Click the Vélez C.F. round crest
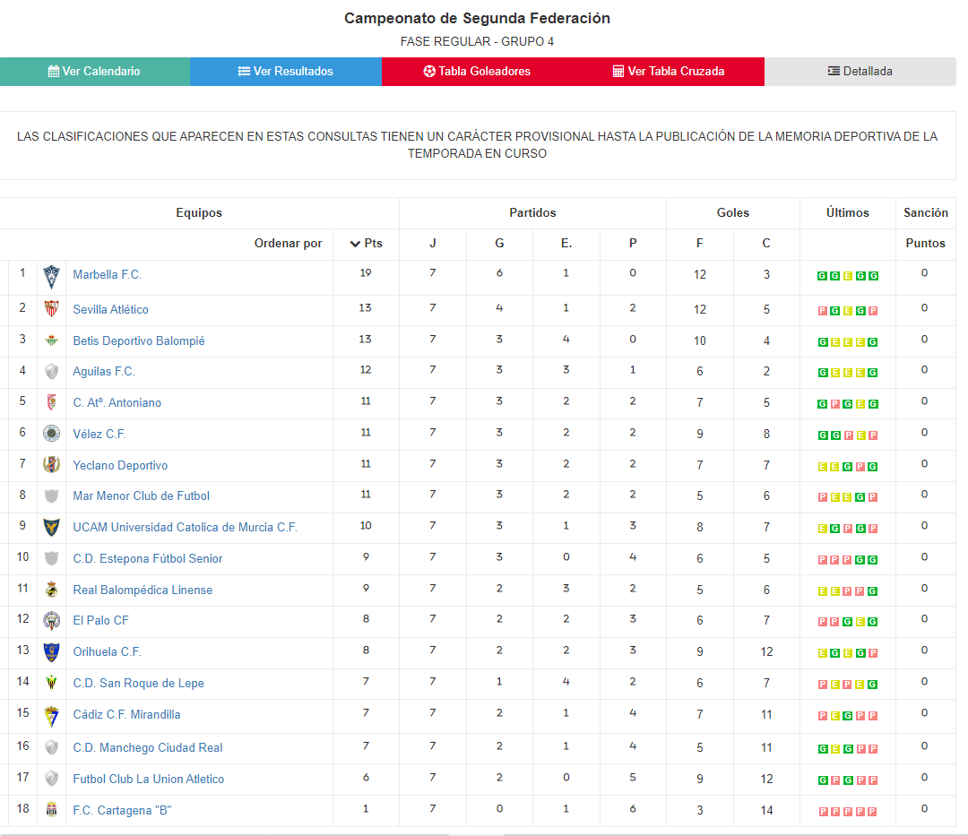This screenshot has width=968, height=836. tap(52, 434)
